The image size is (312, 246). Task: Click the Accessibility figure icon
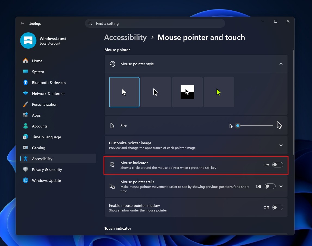coord(26,158)
